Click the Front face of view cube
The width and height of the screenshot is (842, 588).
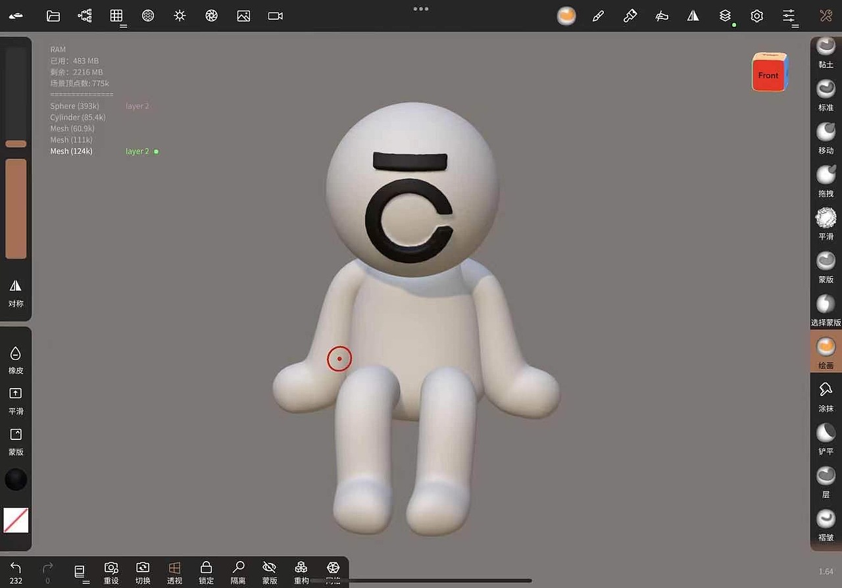(768, 74)
